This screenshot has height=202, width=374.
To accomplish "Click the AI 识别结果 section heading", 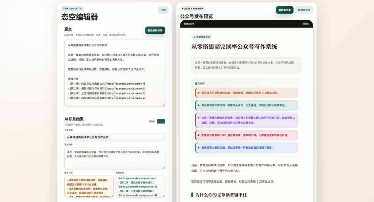I will pos(74,119).
